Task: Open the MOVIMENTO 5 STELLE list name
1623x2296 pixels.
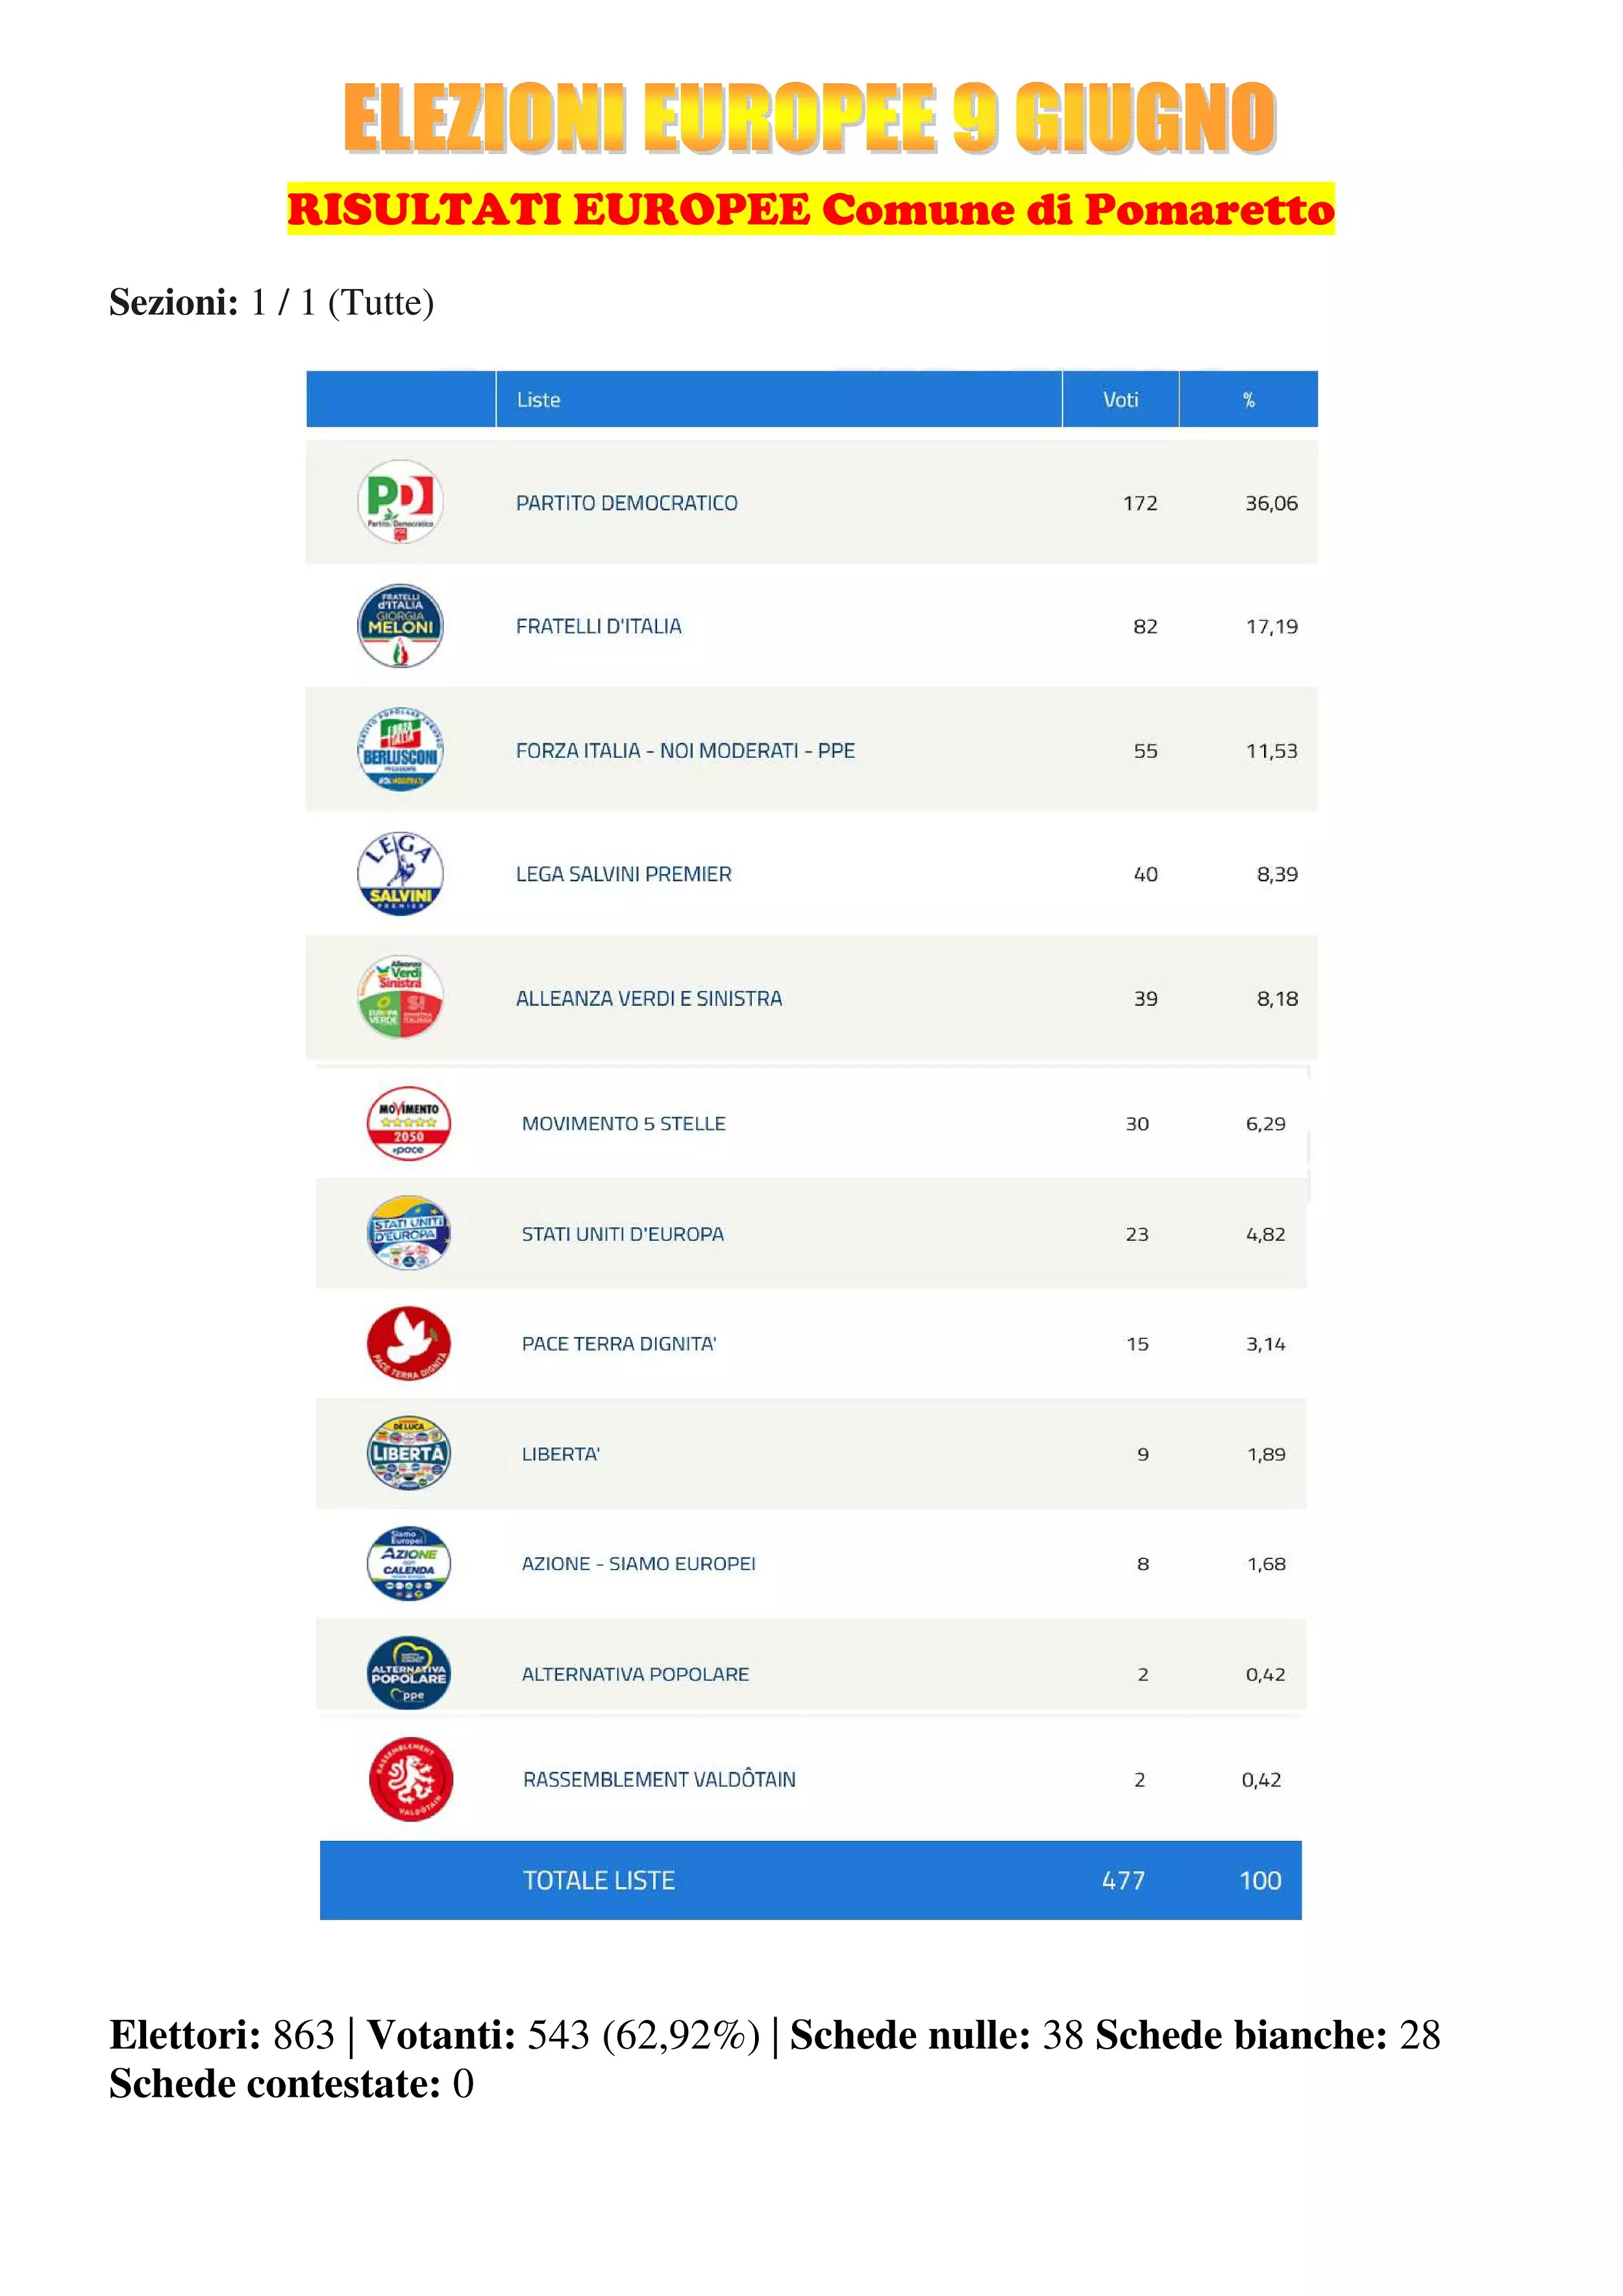Action: click(x=623, y=1123)
